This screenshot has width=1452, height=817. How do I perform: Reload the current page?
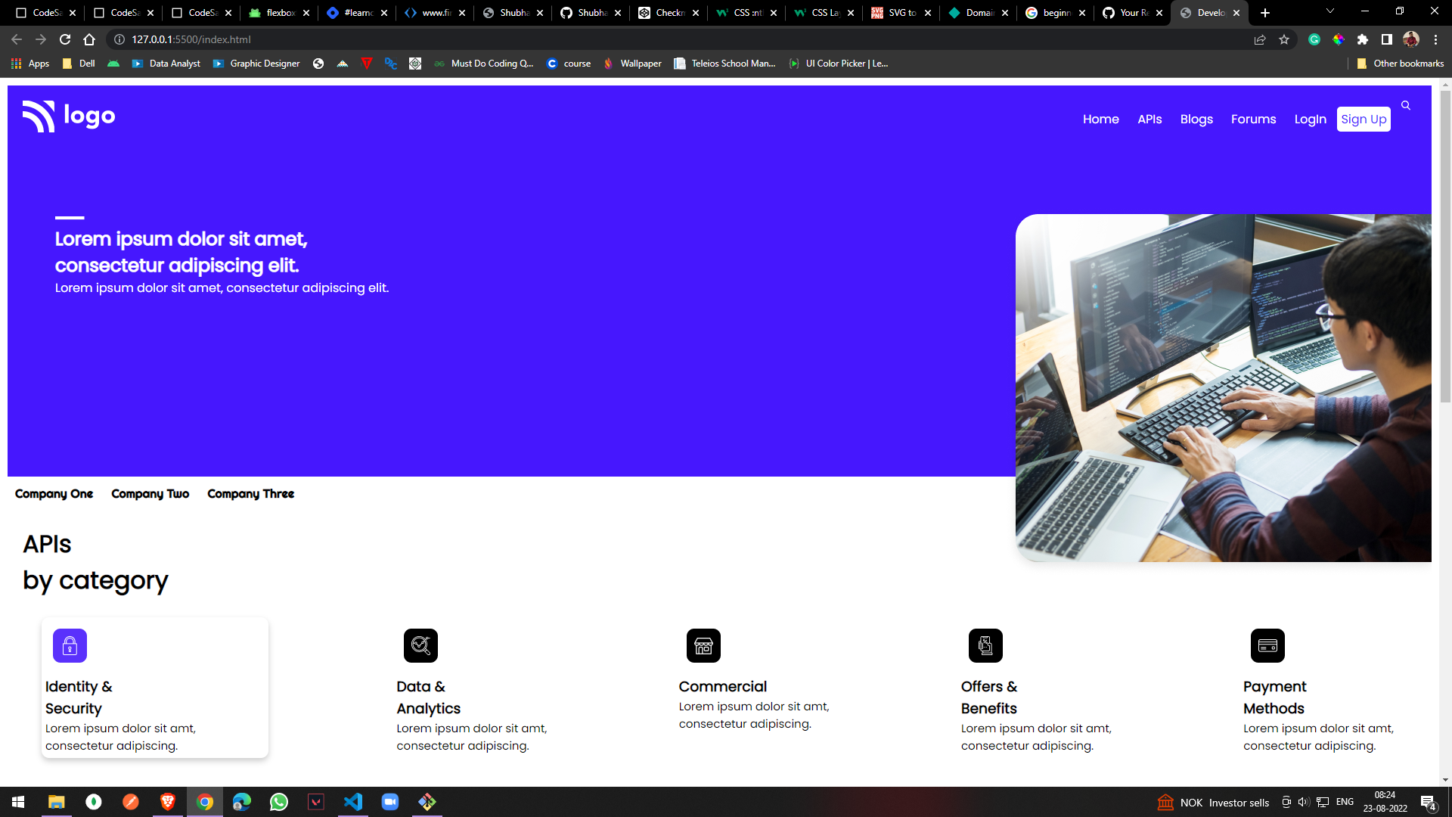[65, 39]
